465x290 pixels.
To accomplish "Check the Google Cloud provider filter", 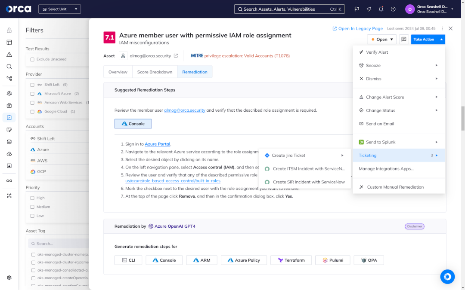I will point(32,112).
